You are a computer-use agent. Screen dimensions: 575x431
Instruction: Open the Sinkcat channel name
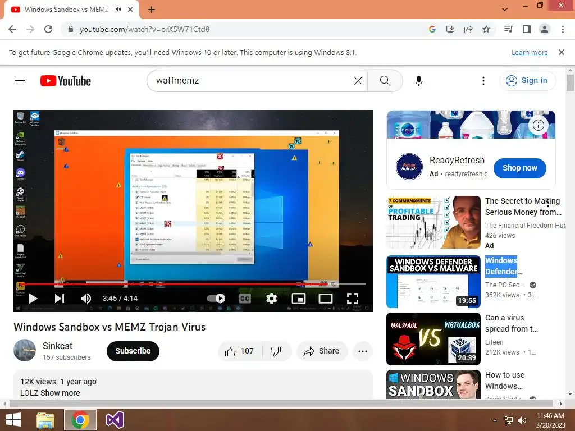point(58,346)
